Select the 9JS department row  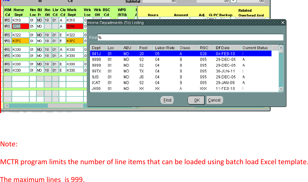pos(181,77)
